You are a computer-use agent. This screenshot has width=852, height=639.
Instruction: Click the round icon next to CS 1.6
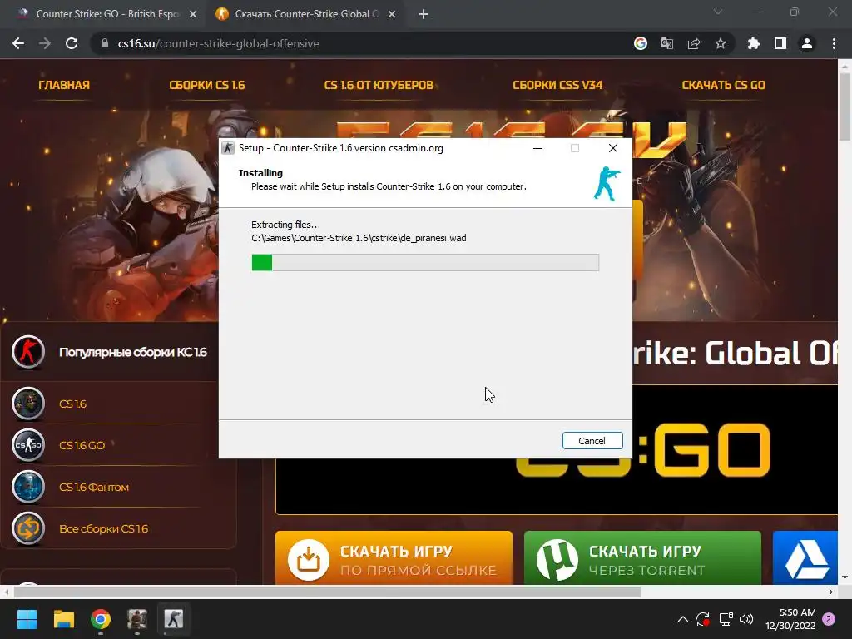27,404
